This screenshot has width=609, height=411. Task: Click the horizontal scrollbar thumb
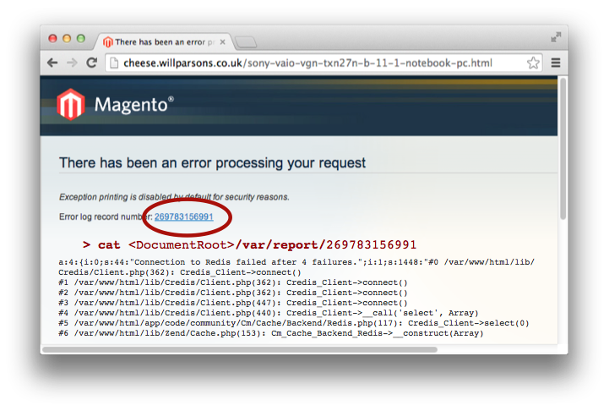point(240,349)
